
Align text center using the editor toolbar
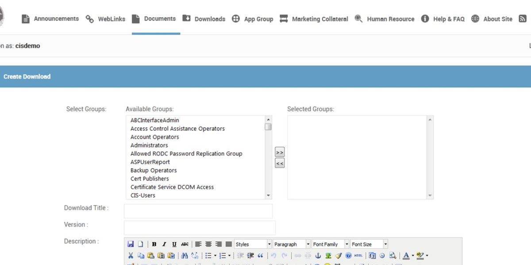(x=208, y=244)
